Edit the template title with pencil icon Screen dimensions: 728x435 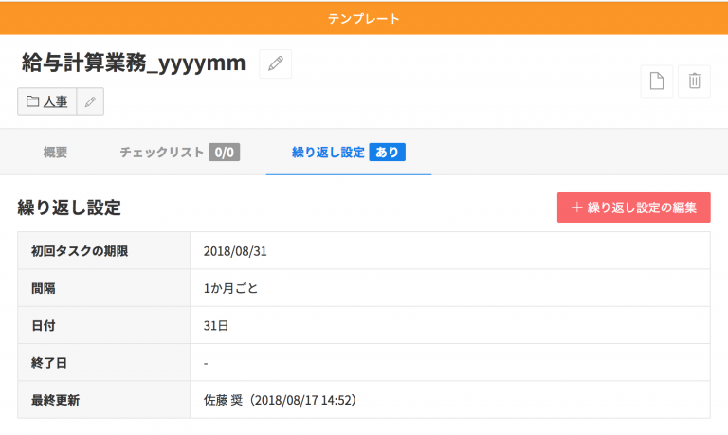pyautogui.click(x=275, y=63)
